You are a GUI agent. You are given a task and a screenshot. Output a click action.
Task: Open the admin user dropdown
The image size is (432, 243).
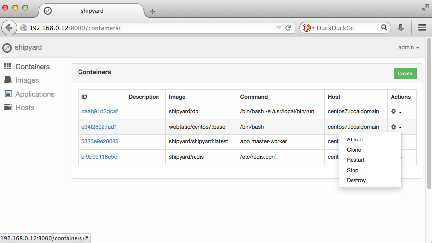[409, 47]
